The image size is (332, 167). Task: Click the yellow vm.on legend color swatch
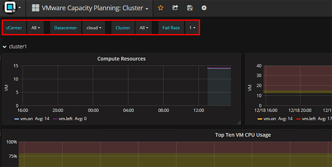(x=260, y=119)
